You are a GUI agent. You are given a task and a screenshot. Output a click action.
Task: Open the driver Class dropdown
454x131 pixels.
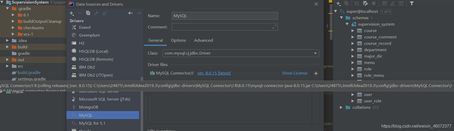(315, 53)
